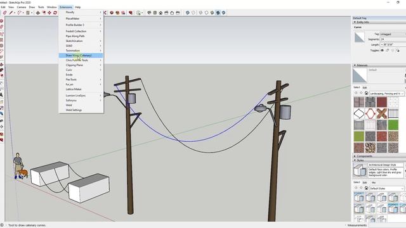Image resolution: width=406 pixels, height=228 pixels.
Task: Select the Line pencil tool
Action: click(x=11, y=13)
